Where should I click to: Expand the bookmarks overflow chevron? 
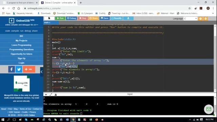(213, 13)
